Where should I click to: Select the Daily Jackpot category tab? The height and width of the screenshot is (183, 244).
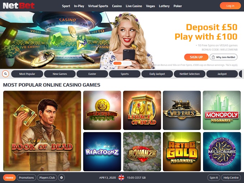[x=157, y=74]
